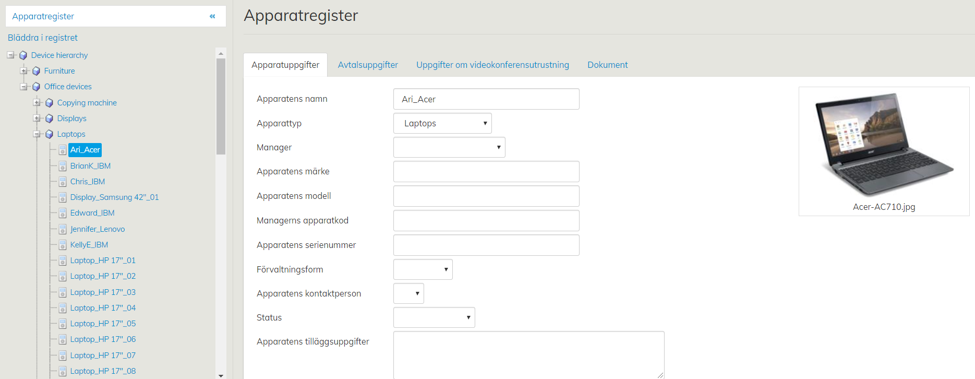The width and height of the screenshot is (975, 379).
Task: Click the device icon next to BrianK_IBM
Action: click(x=63, y=166)
